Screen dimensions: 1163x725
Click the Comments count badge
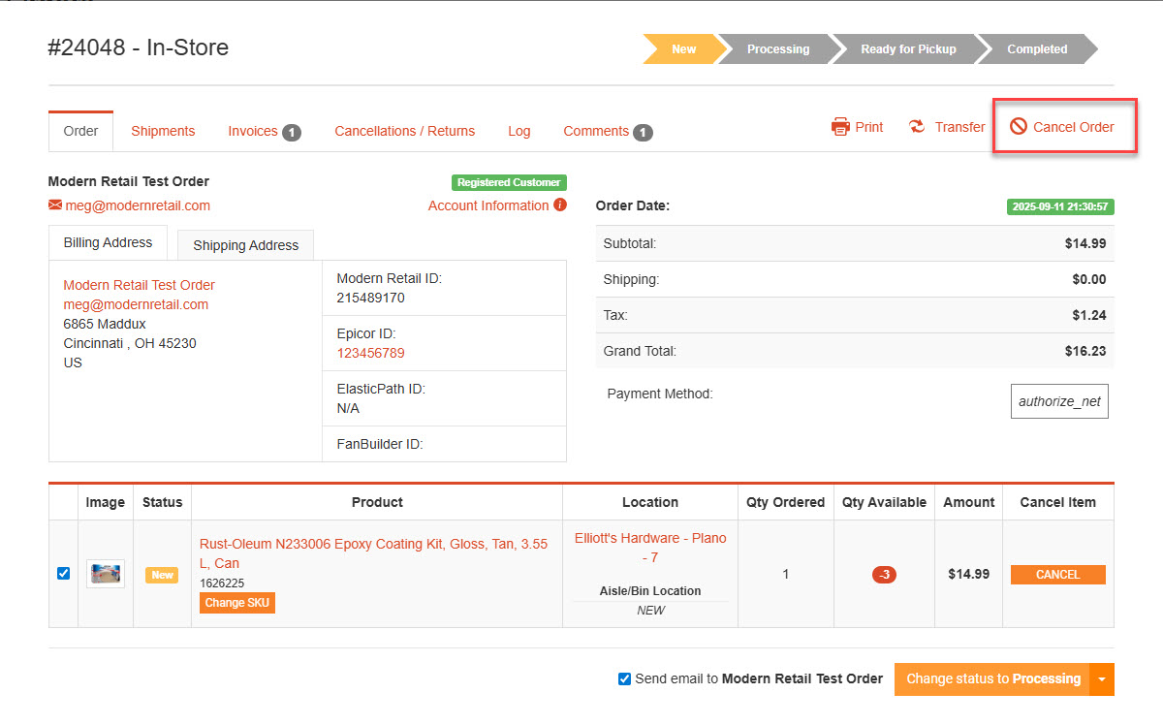click(x=644, y=132)
